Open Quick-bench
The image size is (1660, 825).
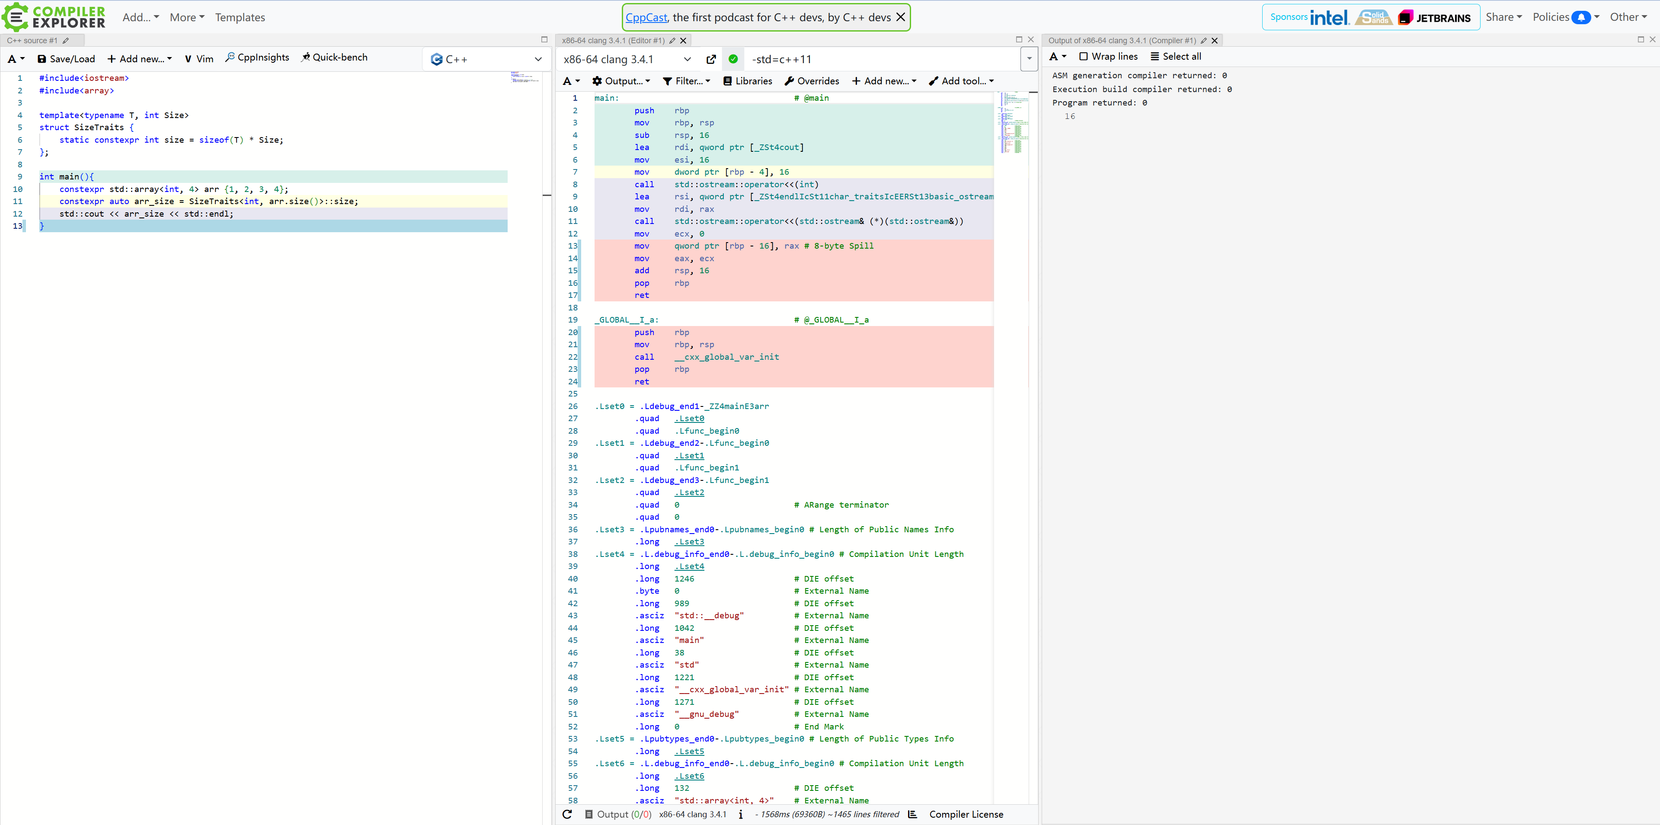pyautogui.click(x=334, y=58)
